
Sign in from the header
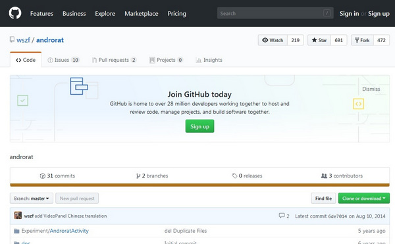pos(349,14)
